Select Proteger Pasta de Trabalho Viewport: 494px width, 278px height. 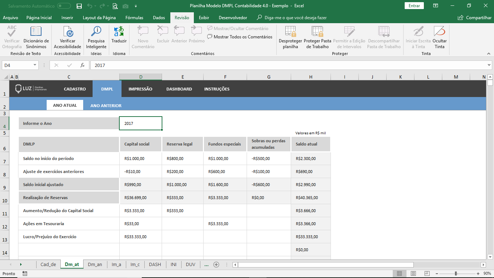317,32
